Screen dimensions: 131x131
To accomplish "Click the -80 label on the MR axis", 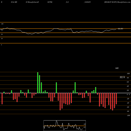I will click(128, 111).
